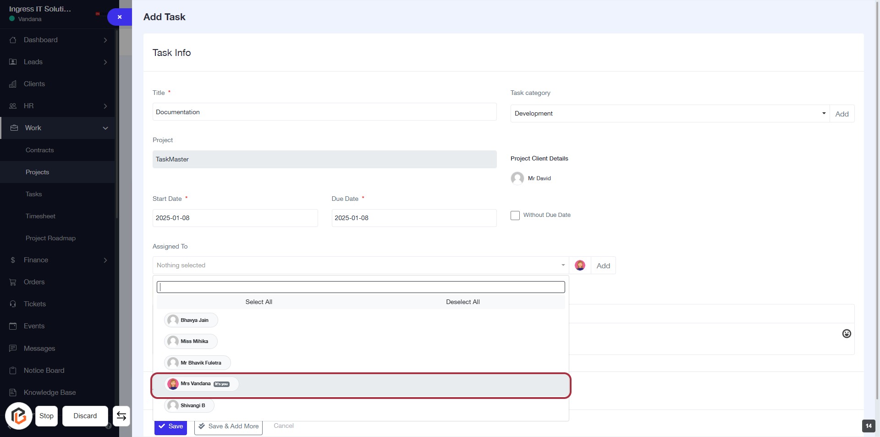Click the Dashboard home icon in sidebar
Image resolution: width=880 pixels, height=437 pixels.
point(13,40)
